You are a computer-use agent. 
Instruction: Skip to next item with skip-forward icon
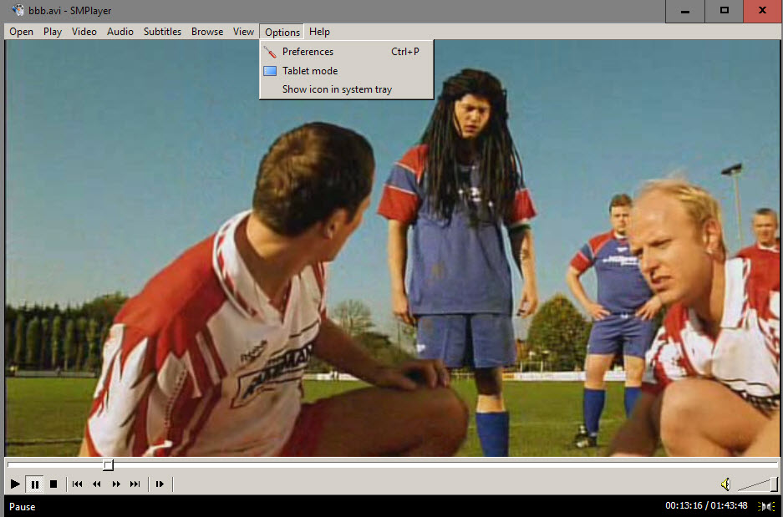point(135,484)
